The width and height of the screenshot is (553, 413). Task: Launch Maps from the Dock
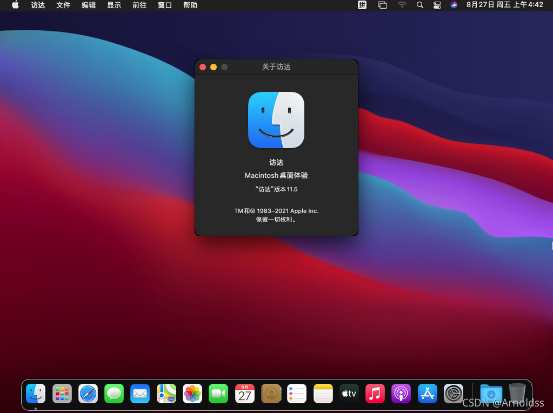[x=166, y=393]
